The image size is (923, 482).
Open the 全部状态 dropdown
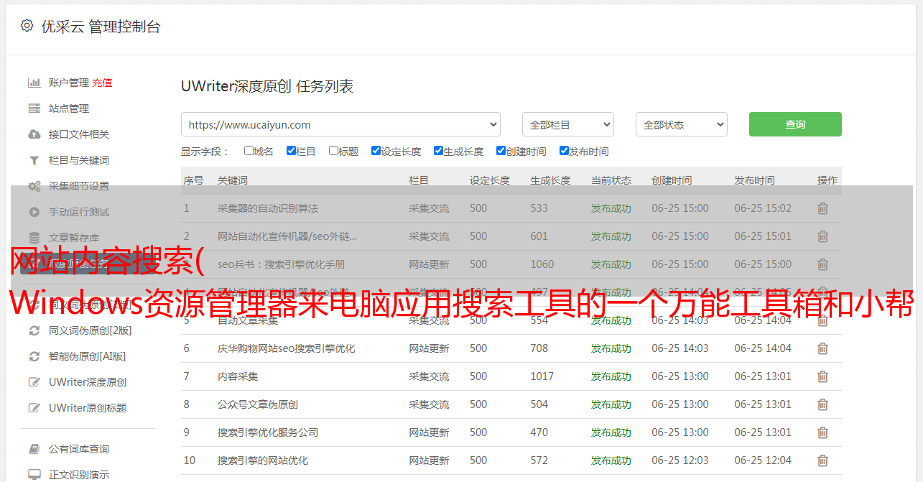tap(682, 124)
